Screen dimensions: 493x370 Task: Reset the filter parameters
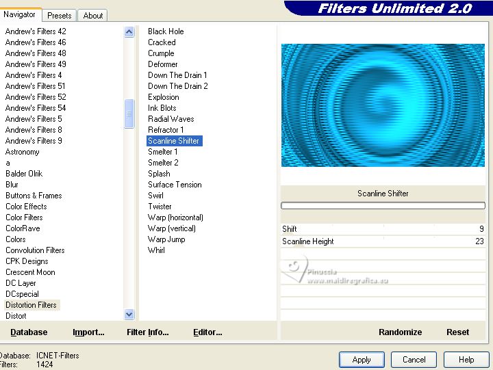pyautogui.click(x=457, y=332)
